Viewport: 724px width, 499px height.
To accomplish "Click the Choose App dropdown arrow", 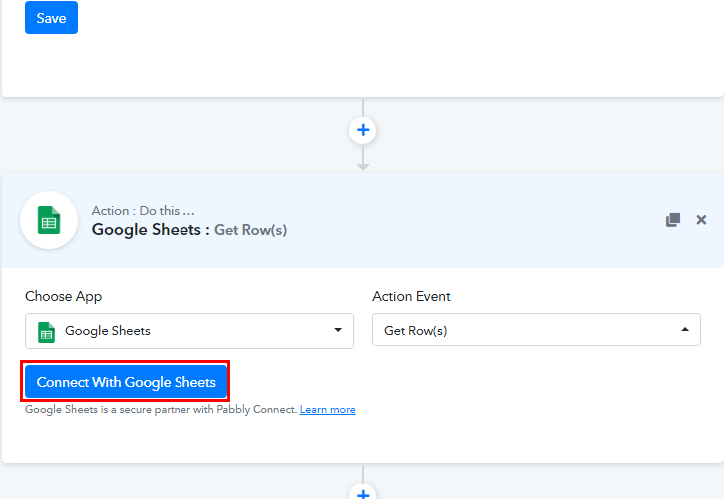I will tap(338, 330).
